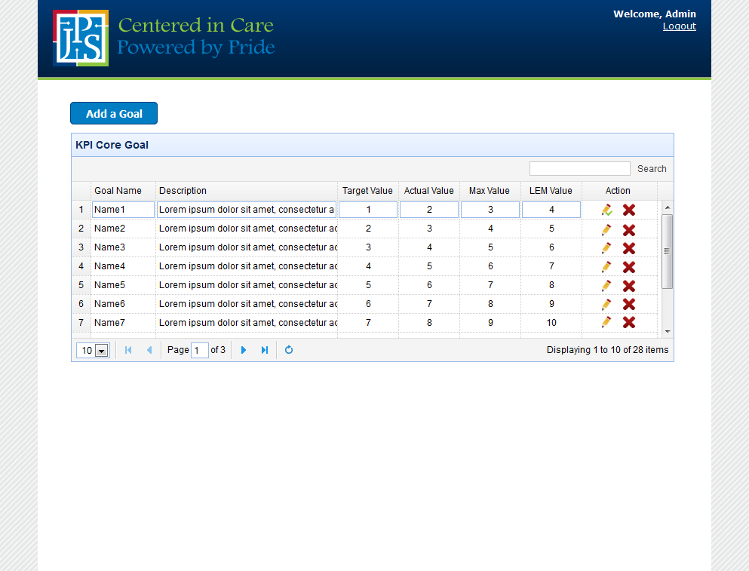Click the JPS logo in the header
Screen dimensions: 749x571
pyautogui.click(x=81, y=38)
